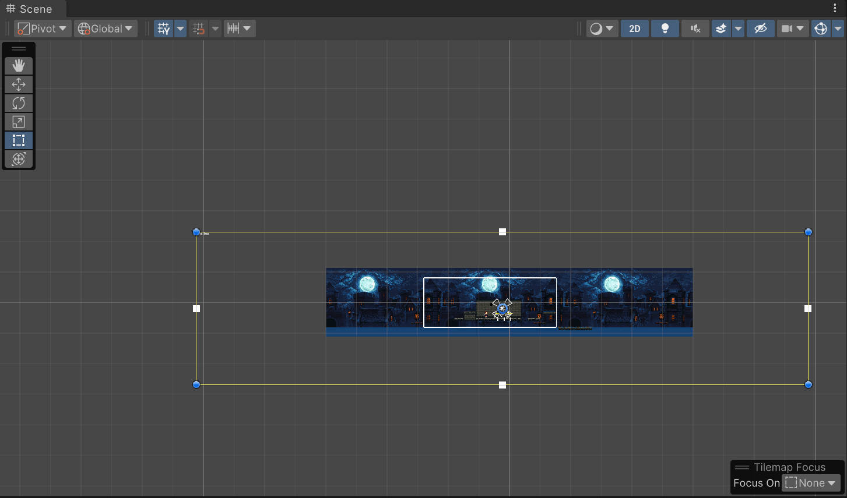Expand the Scene effects options arrow

coord(738,29)
